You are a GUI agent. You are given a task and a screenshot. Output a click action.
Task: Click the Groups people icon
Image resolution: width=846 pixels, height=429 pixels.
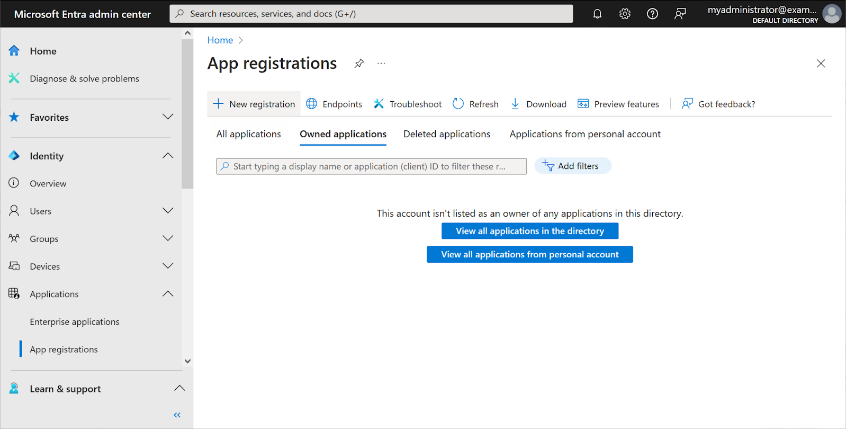(x=14, y=238)
